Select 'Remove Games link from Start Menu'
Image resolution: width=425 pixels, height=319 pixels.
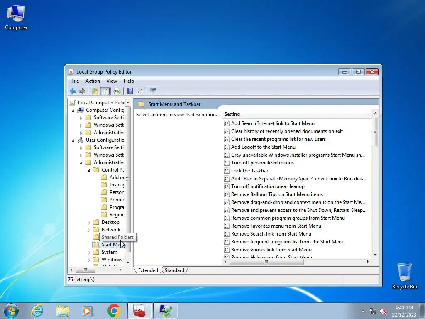271,250
